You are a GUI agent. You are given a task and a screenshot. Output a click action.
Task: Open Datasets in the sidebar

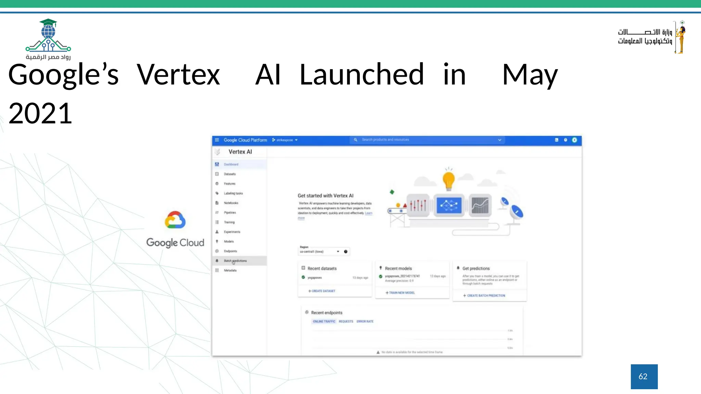click(x=240, y=174)
